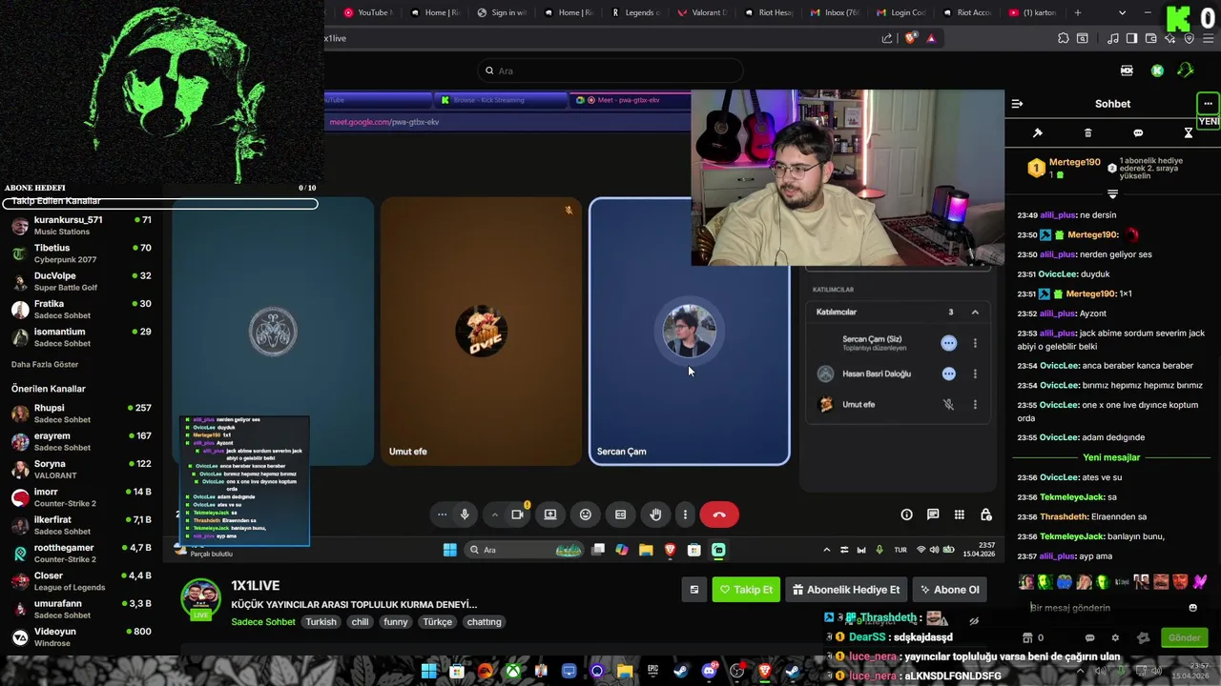Click Abonelik Hediye Et button
The image size is (1221, 686).
click(846, 590)
